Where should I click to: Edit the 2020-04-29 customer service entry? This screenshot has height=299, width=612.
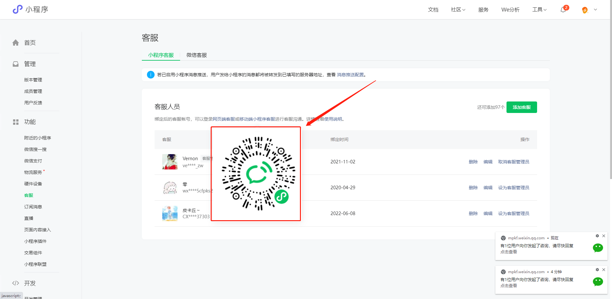(x=488, y=188)
